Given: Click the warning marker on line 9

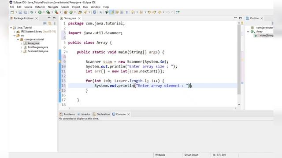Looking at the screenshot, I should (60, 61).
